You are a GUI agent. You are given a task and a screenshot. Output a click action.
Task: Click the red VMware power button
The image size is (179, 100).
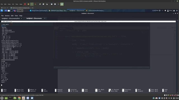[25, 4]
